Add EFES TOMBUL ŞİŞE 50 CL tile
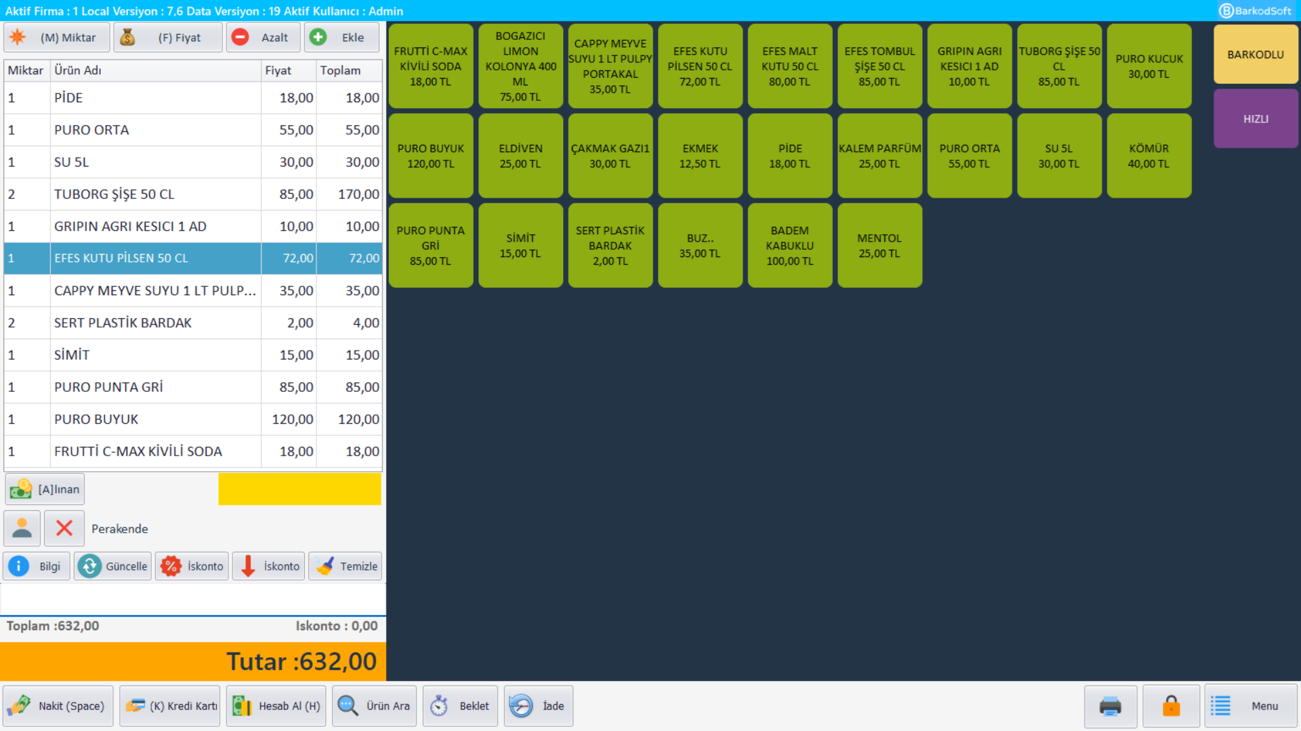 pyautogui.click(x=880, y=66)
